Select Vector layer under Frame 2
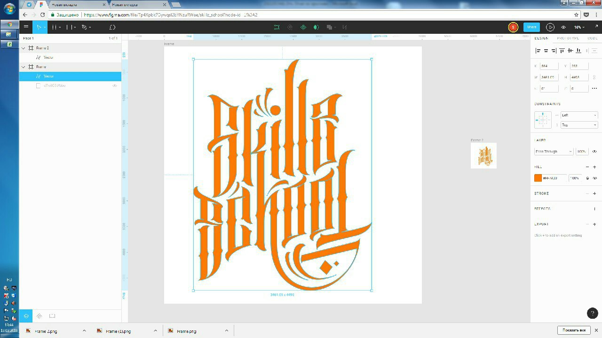602x338 pixels. coord(70,57)
